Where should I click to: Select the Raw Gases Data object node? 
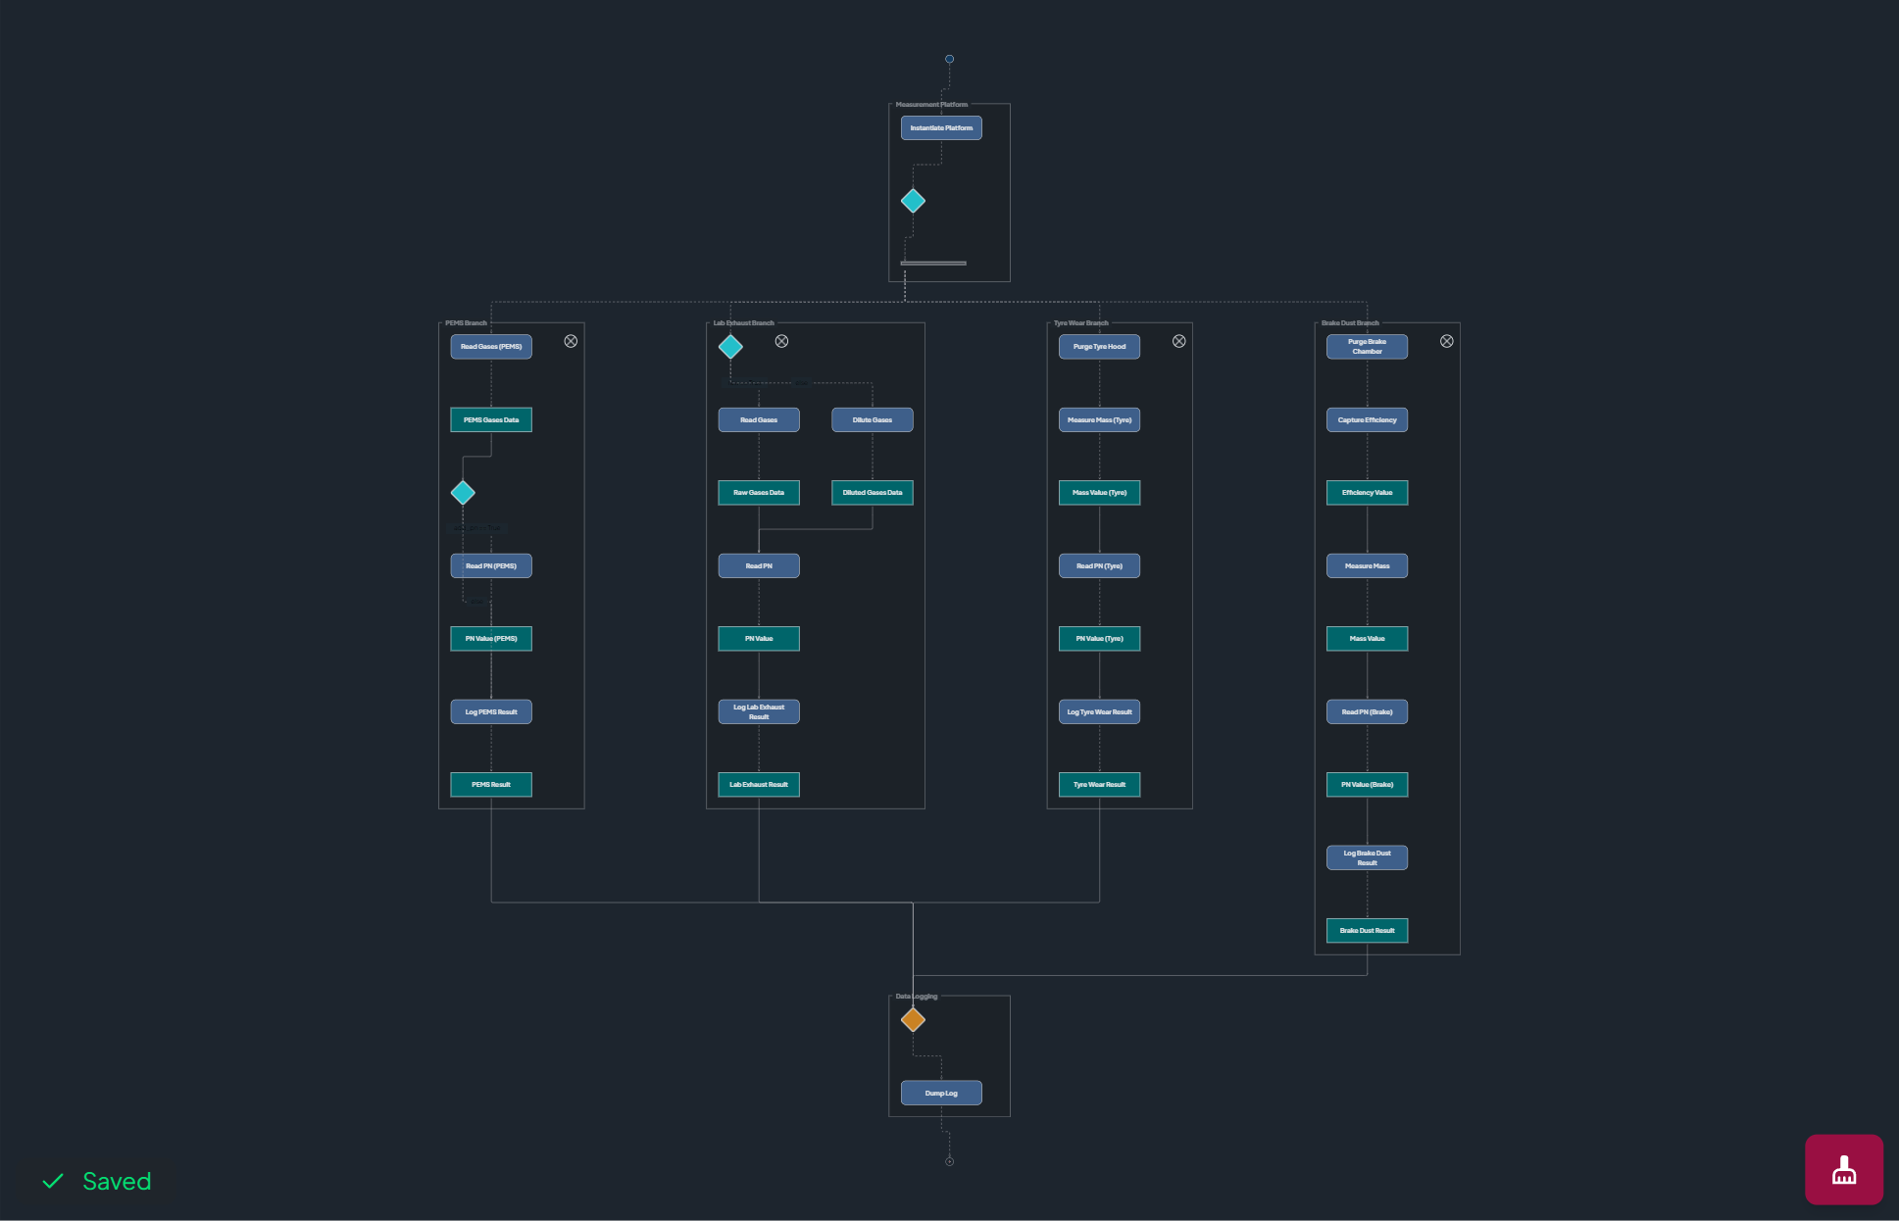pos(759,493)
